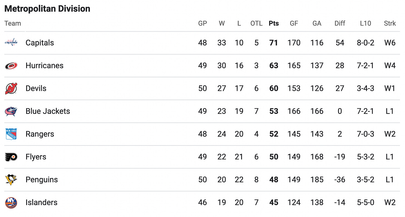Click the Hurricanes team logo
The height and width of the screenshot is (217, 405).
(11, 66)
